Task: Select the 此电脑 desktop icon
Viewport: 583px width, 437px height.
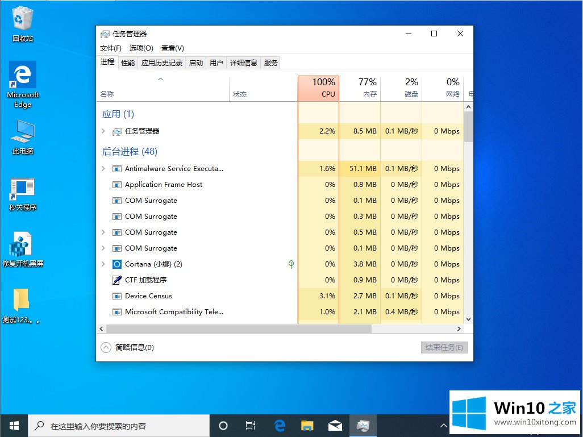Action: pyautogui.click(x=23, y=137)
